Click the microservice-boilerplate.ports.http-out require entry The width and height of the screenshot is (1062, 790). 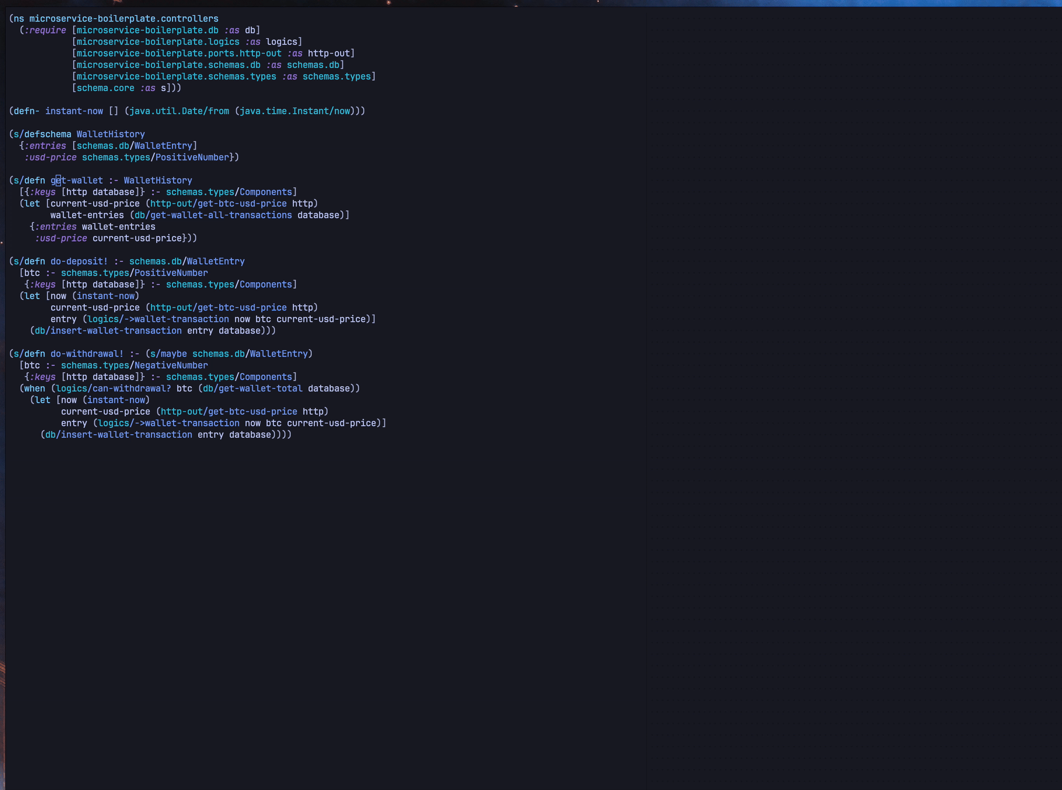pyautogui.click(x=179, y=53)
